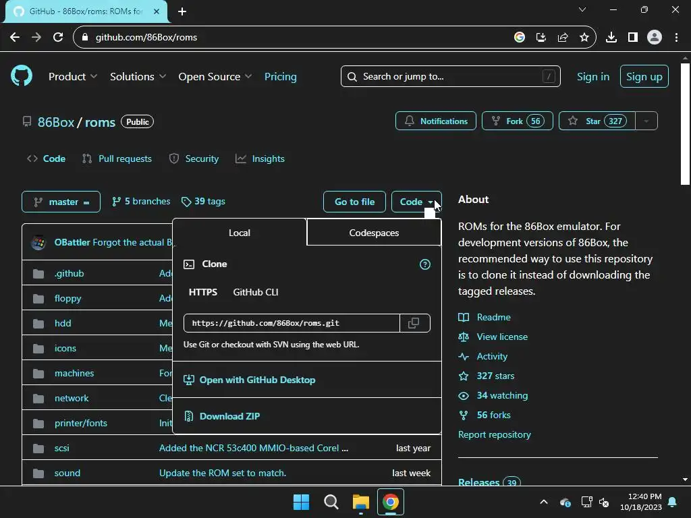This screenshot has width=691, height=518.
Task: Open new browser tab with plus
Action: click(182, 11)
